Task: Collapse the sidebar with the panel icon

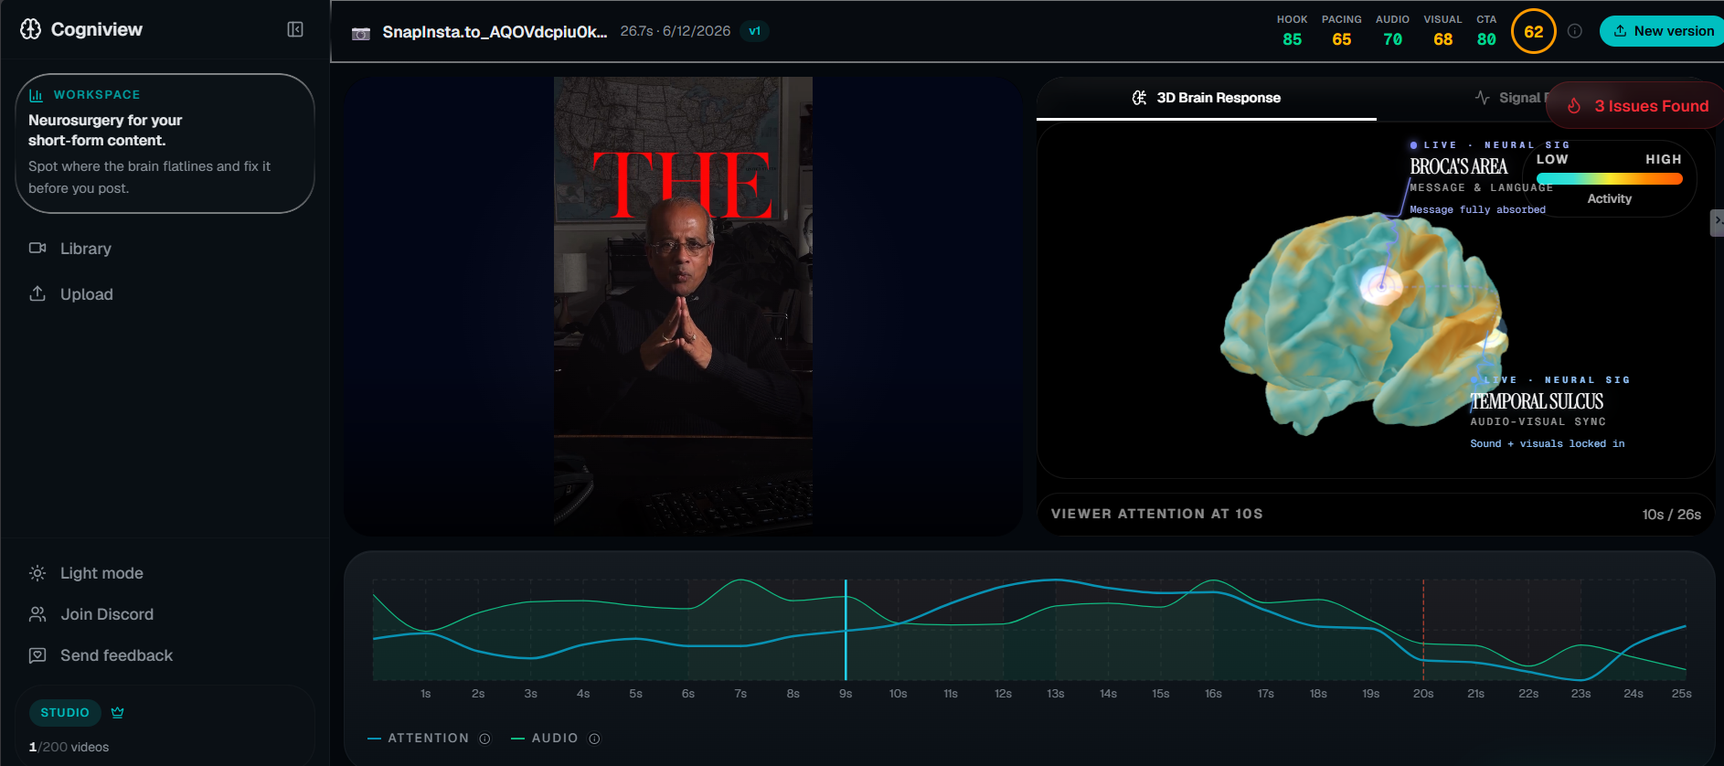Action: [x=295, y=29]
